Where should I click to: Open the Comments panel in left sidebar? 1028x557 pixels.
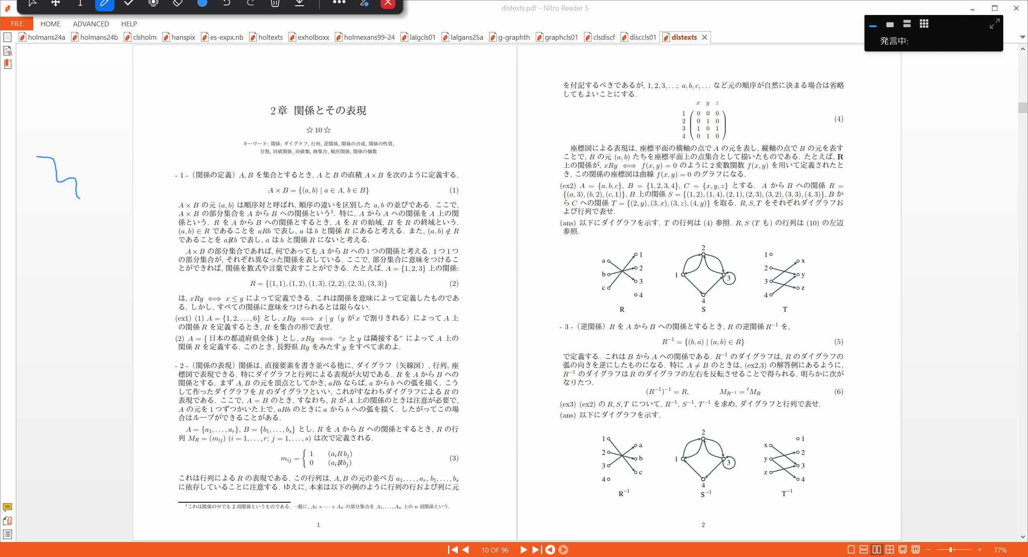coord(7,507)
